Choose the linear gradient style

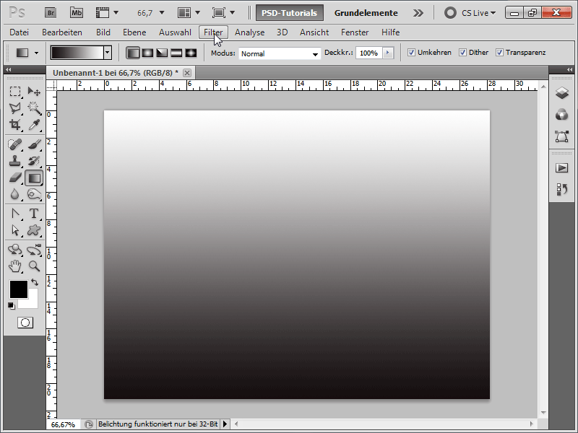(133, 53)
